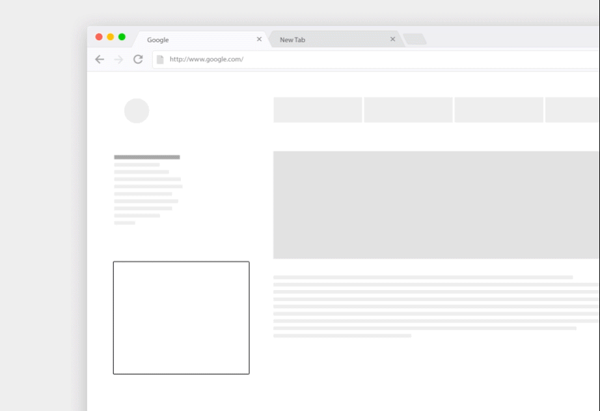Click the page icon in the address bar
Image resolution: width=600 pixels, height=411 pixels.
tap(158, 59)
